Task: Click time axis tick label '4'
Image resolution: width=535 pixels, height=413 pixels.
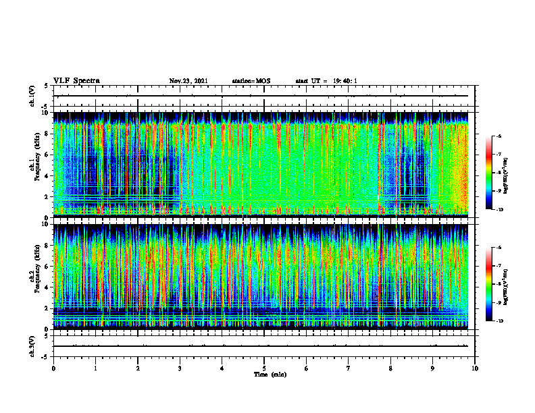Action: (222, 368)
